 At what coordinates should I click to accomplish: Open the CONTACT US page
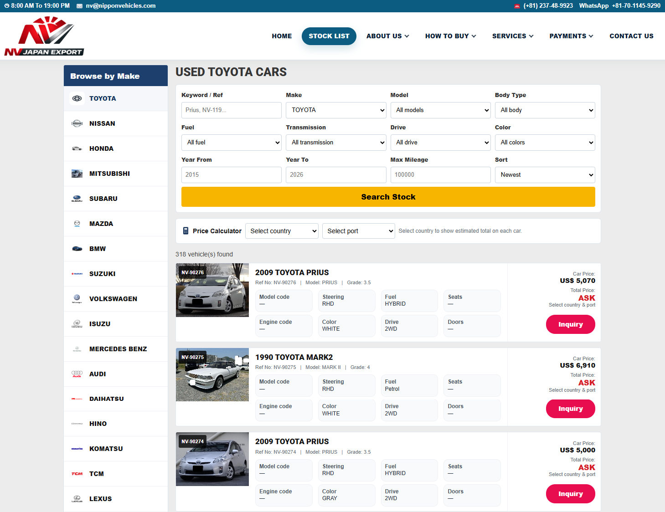631,36
